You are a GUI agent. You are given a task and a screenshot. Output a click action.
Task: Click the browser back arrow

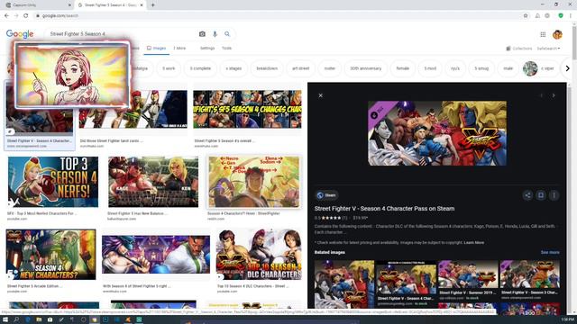coord(6,16)
